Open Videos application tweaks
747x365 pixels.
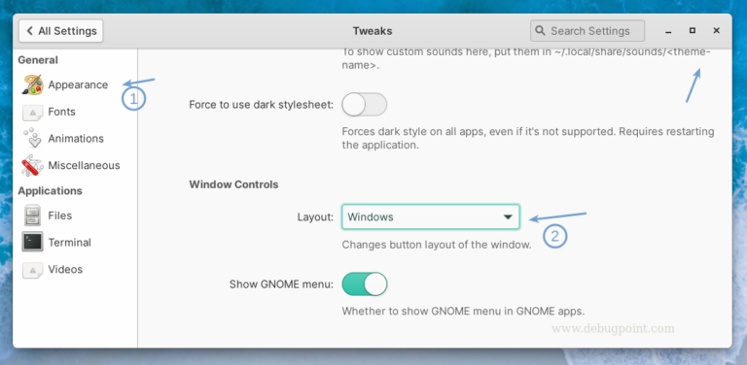[x=65, y=270]
